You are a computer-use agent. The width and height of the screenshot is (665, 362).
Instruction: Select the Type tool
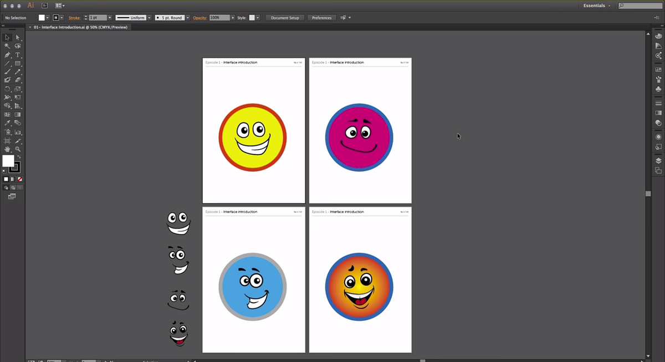[x=18, y=55]
